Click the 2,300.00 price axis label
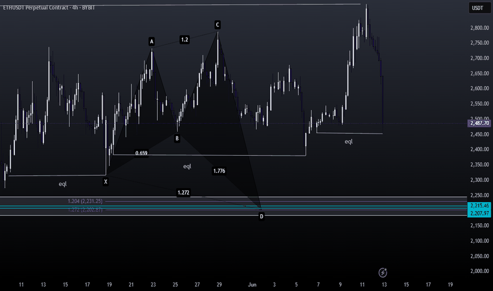Screen dimensions: 493x291 pos(479,180)
